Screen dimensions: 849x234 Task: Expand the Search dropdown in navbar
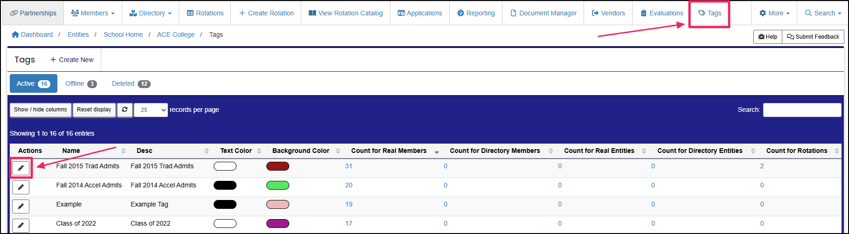click(x=823, y=13)
